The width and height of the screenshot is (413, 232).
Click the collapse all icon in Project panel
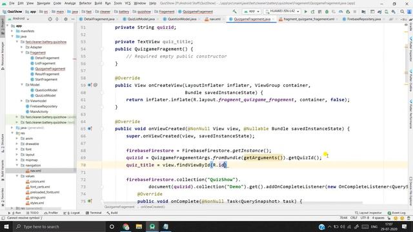(x=57, y=19)
